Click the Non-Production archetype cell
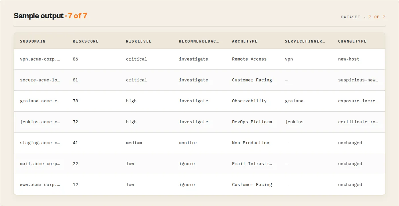This screenshot has width=399, height=206. click(251, 143)
